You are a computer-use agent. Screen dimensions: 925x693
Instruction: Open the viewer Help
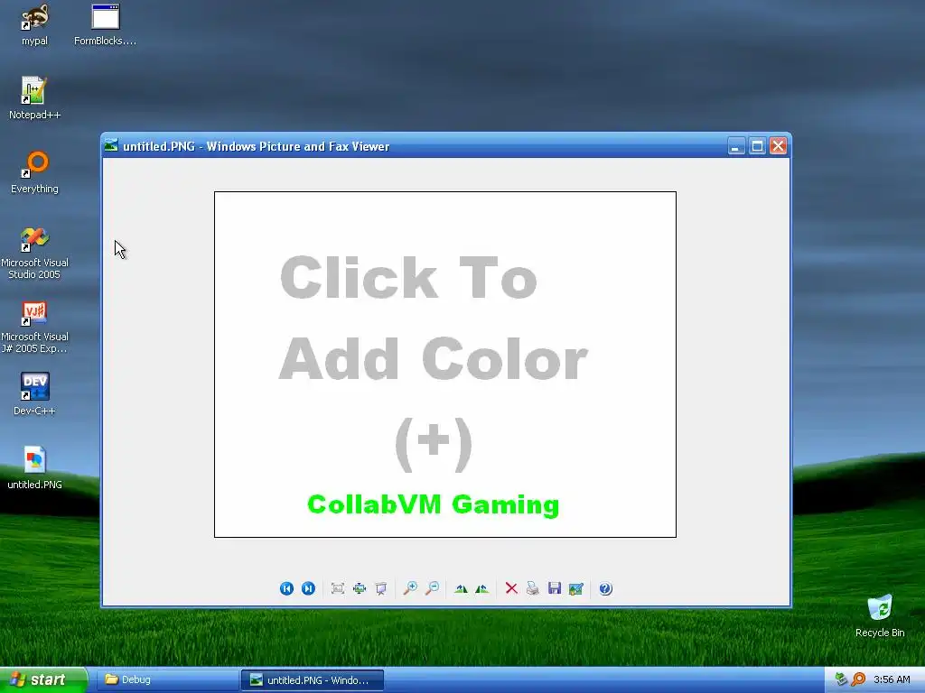[605, 588]
